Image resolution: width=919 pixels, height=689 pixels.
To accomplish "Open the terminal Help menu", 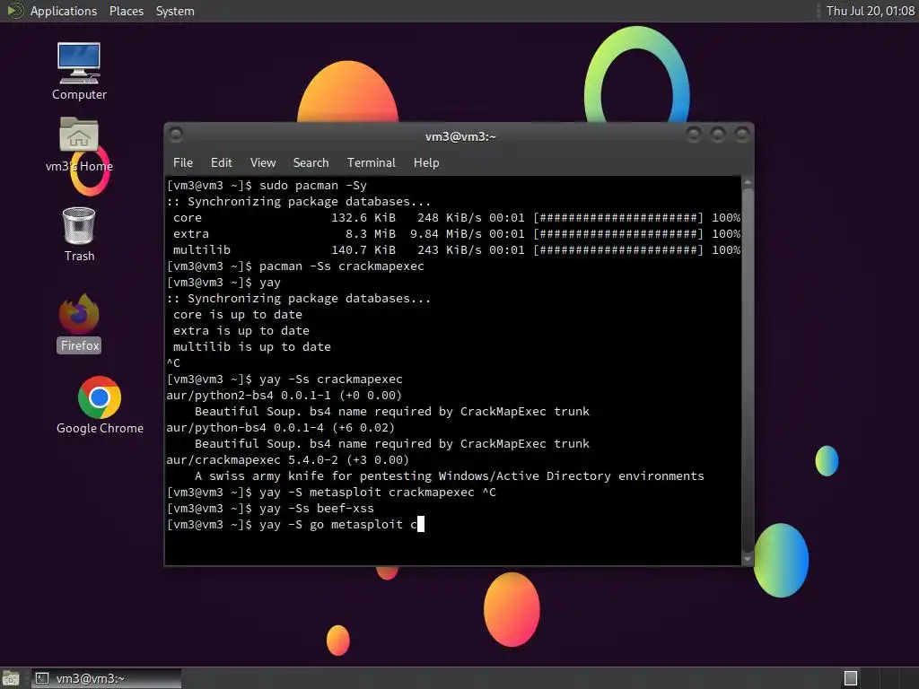I will coord(426,163).
